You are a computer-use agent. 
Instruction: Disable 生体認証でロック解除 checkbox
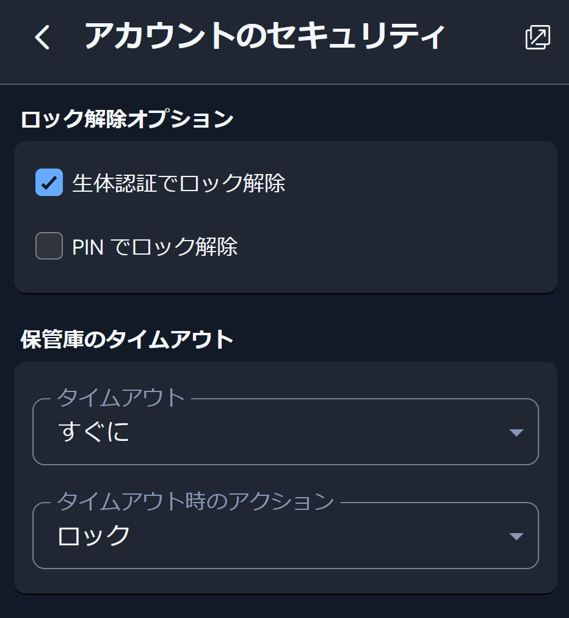[x=49, y=183]
